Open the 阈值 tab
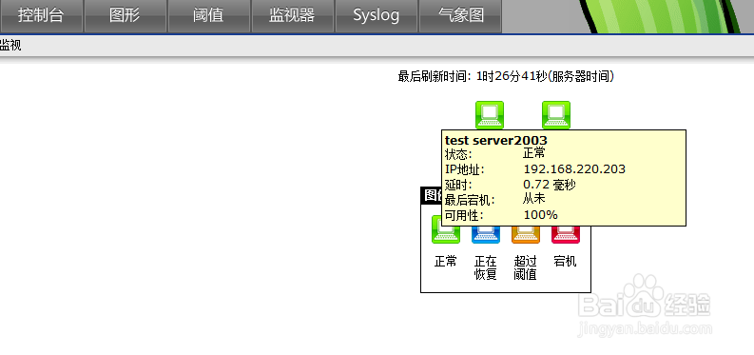The image size is (754, 355). click(x=208, y=16)
